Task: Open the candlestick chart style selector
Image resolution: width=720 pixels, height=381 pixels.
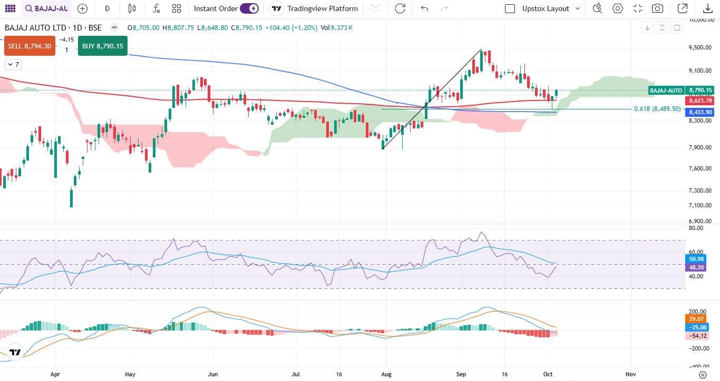Action: (132, 8)
